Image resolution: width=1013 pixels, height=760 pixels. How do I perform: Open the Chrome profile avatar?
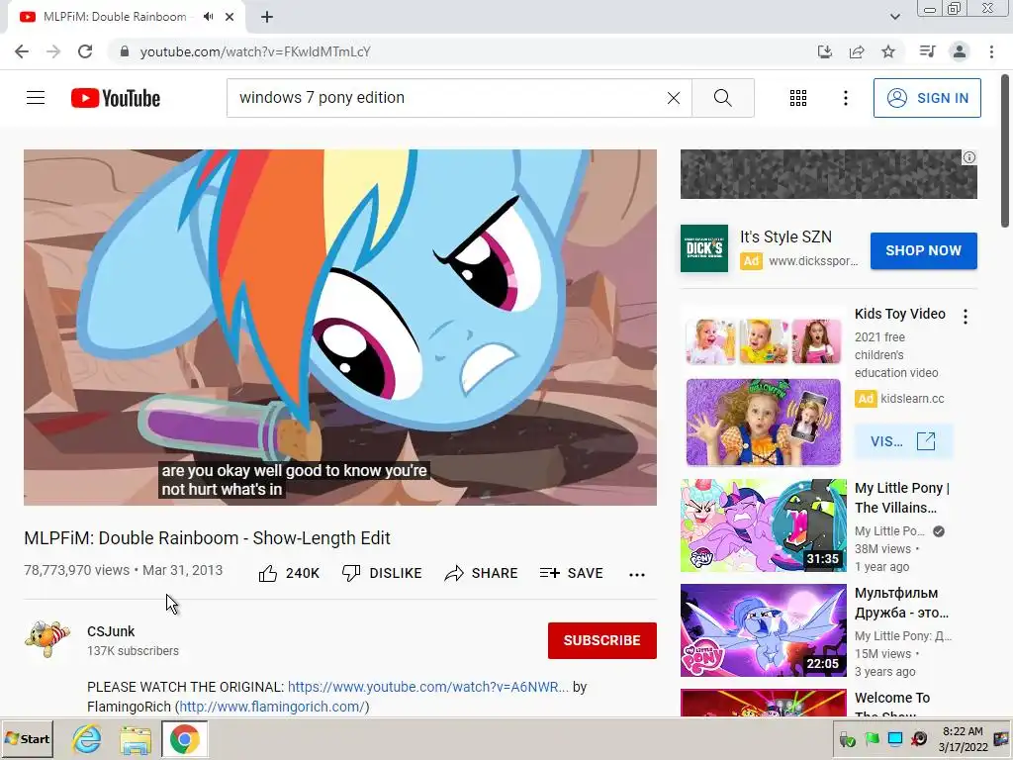click(x=960, y=51)
